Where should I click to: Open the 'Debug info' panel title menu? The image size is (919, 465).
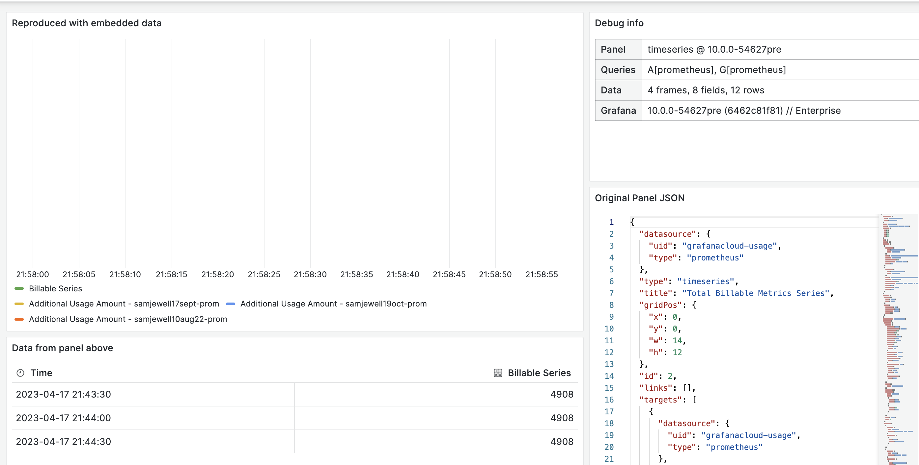click(619, 23)
